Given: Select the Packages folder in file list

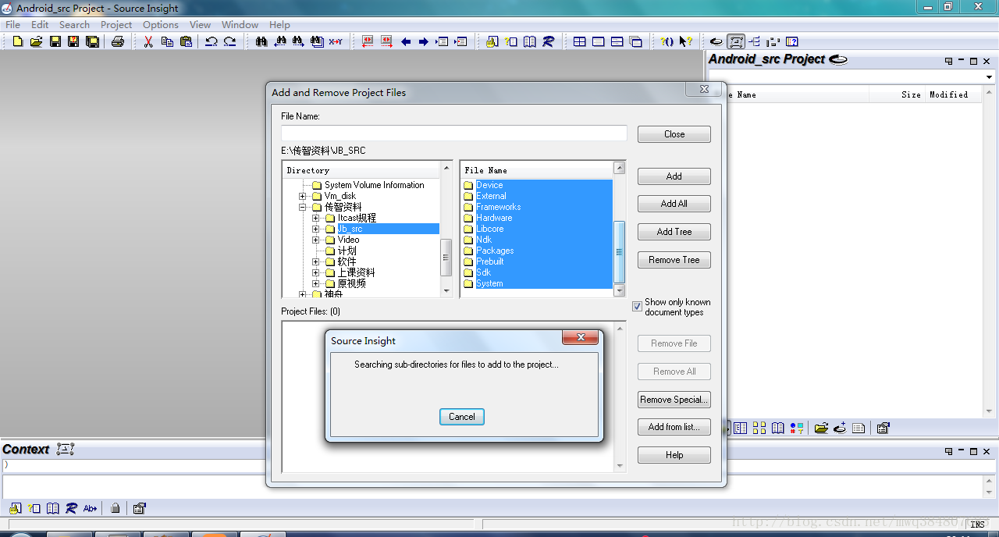Looking at the screenshot, I should 495,251.
